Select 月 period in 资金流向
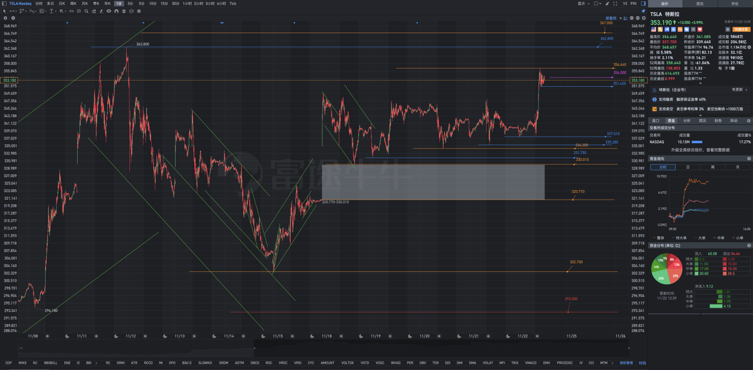Image resolution: width=753 pixels, height=370 pixels. pos(737,167)
